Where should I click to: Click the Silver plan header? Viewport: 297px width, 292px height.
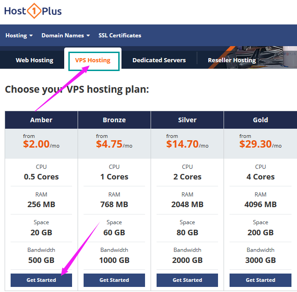(188, 120)
